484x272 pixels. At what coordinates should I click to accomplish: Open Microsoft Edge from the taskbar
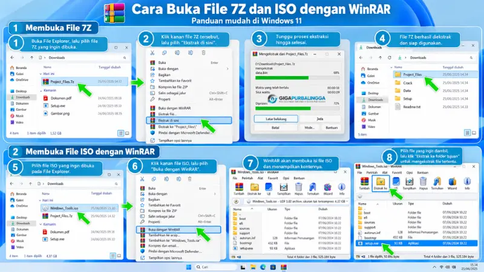pyautogui.click(x=263, y=267)
